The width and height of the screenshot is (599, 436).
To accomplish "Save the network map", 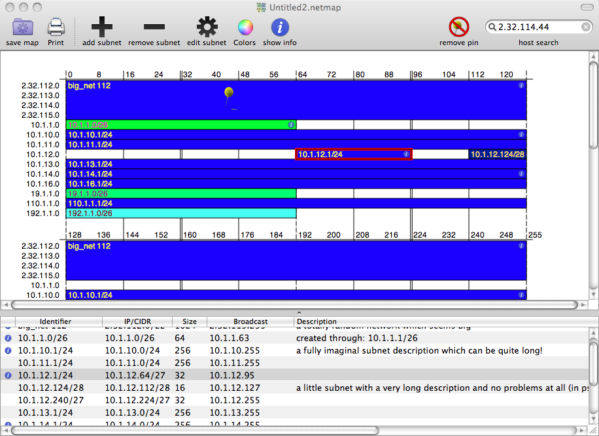I will pos(22,28).
